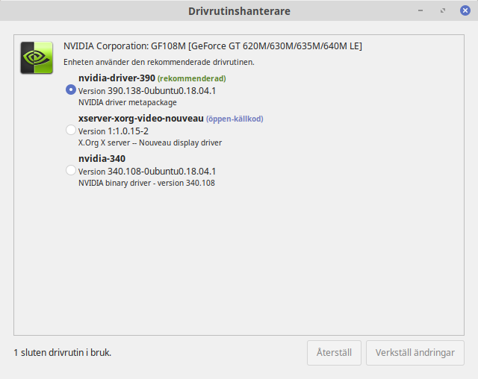Click Version 1:1.0.15-2 text
This screenshot has width=478, height=379.
114,131
